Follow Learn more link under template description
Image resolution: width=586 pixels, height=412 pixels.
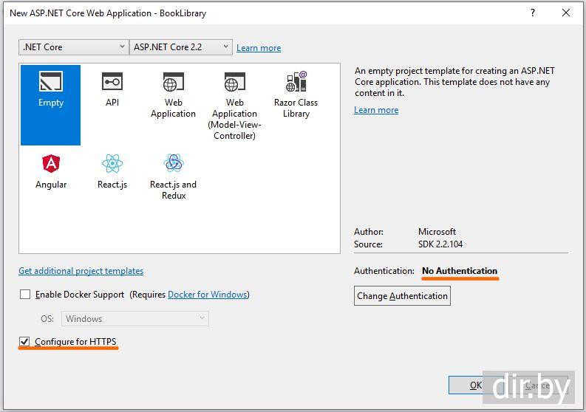376,110
